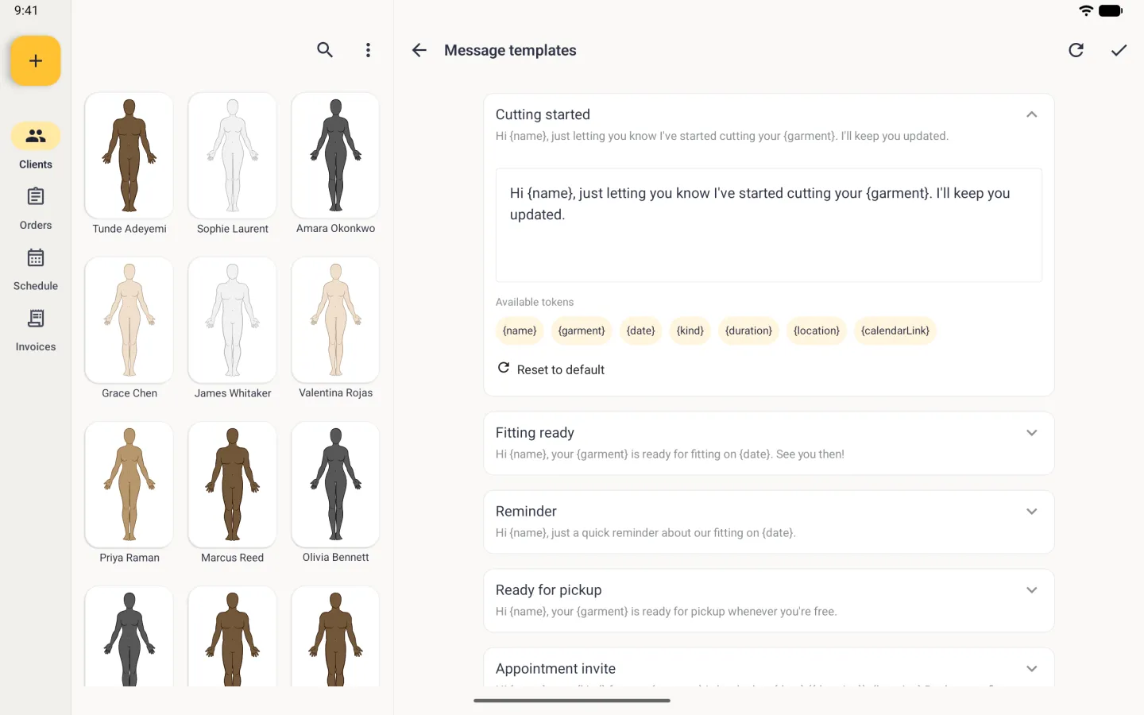Insert the {date} token
Image resolution: width=1144 pixels, height=715 pixels.
click(640, 330)
